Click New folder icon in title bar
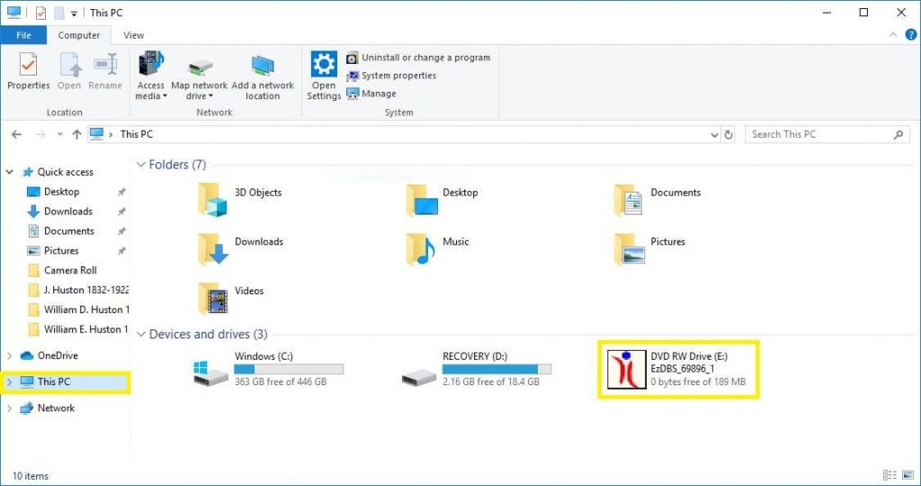This screenshot has height=486, width=921. tap(58, 13)
